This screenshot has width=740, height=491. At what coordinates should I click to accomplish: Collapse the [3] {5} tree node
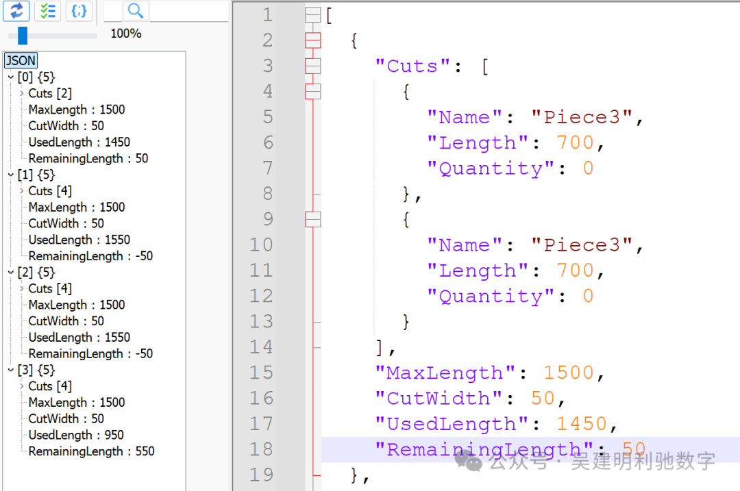click(11, 370)
